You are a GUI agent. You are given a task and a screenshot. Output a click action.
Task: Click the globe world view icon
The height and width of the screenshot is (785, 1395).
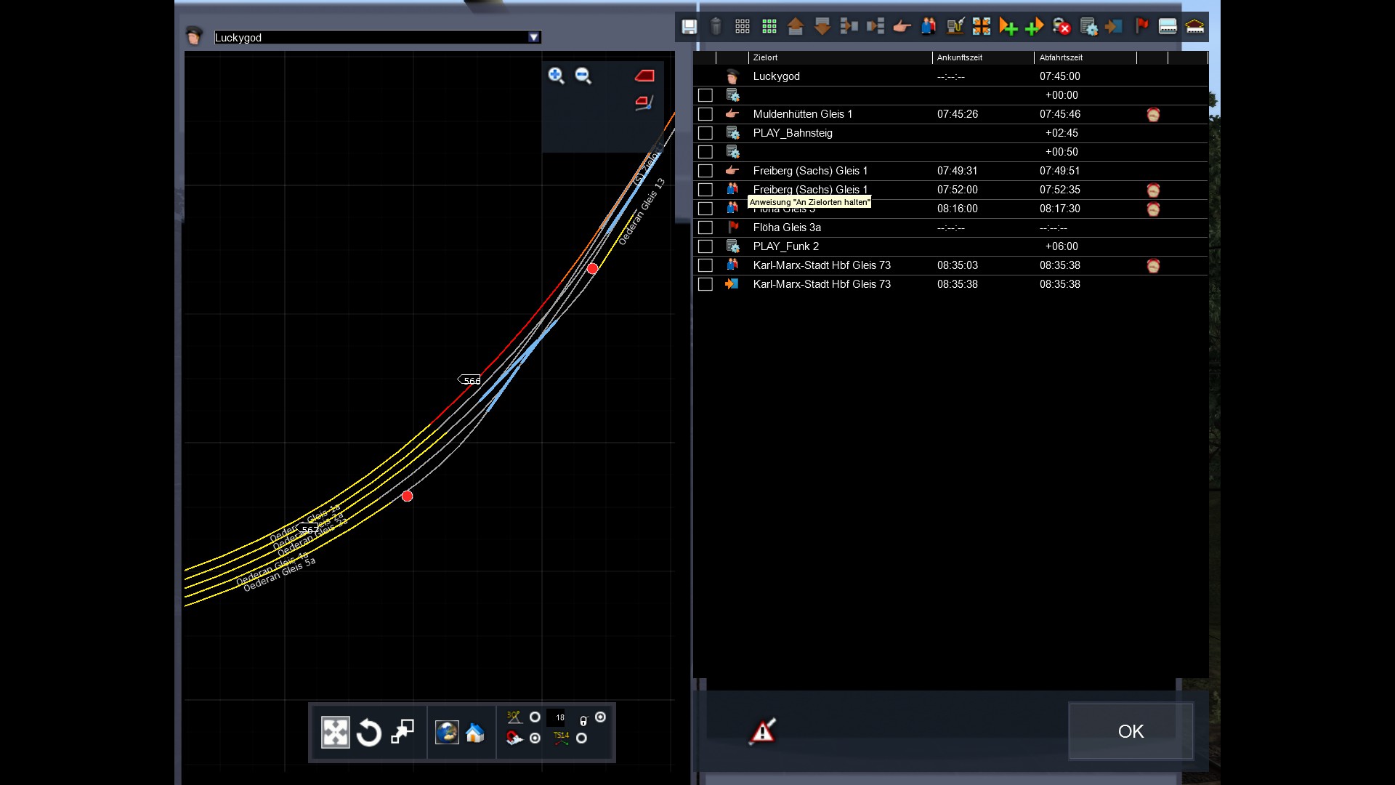(447, 733)
